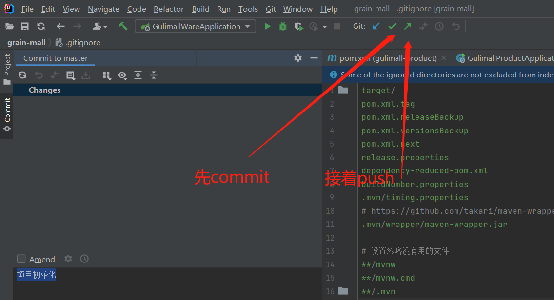Click the Save All toolbar icon

click(x=25, y=26)
